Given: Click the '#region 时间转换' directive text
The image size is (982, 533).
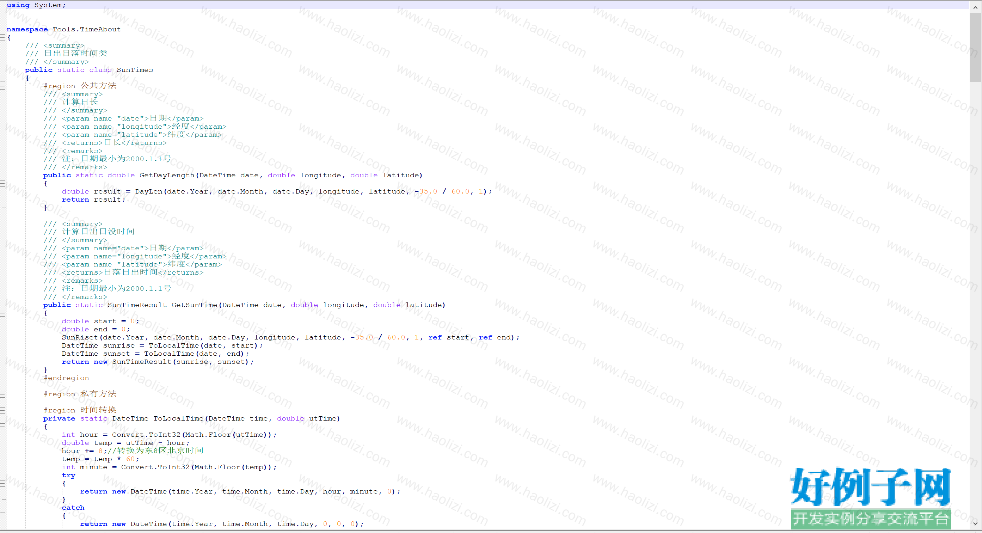Looking at the screenshot, I should 80,410.
